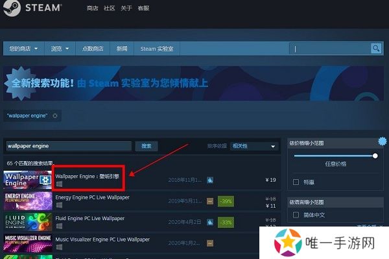The image size is (389, 259).
Task: Click the 依语言缩小范围 header
Action: point(307,202)
